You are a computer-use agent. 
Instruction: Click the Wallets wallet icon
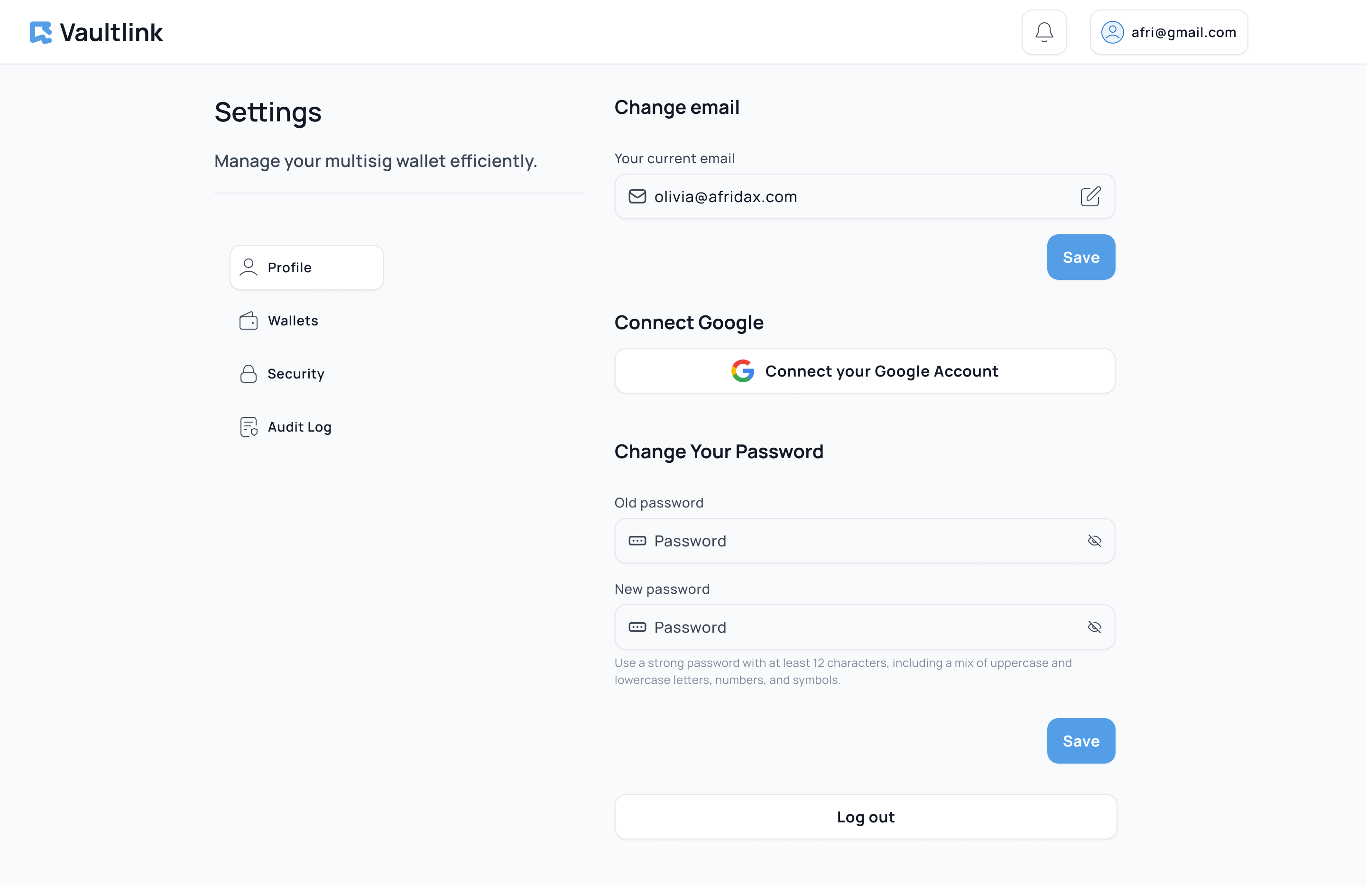pyautogui.click(x=249, y=320)
